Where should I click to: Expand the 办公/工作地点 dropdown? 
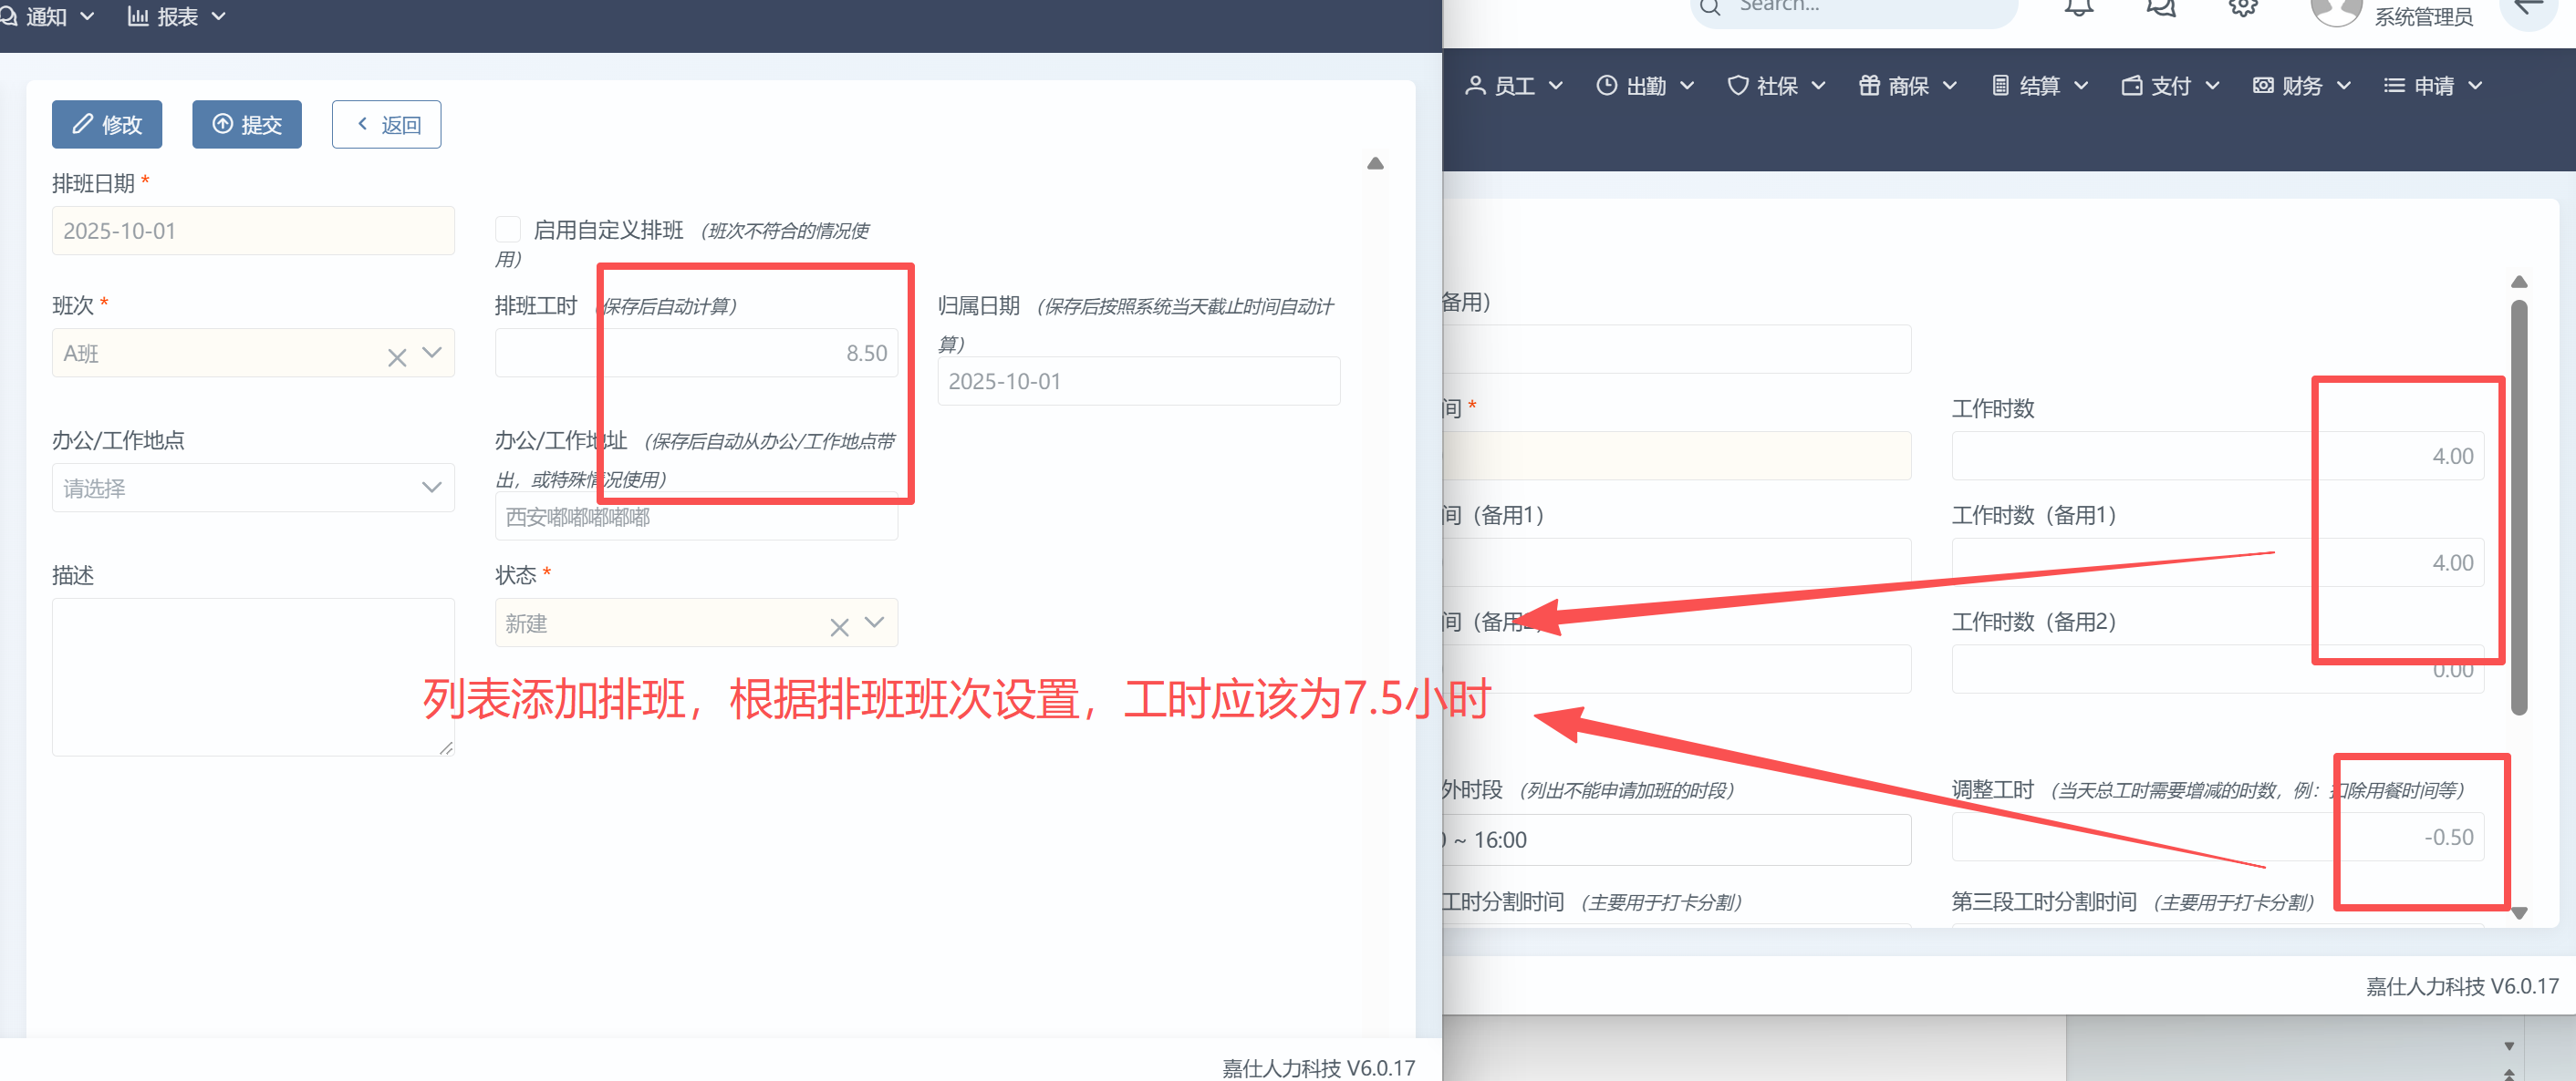[x=253, y=488]
